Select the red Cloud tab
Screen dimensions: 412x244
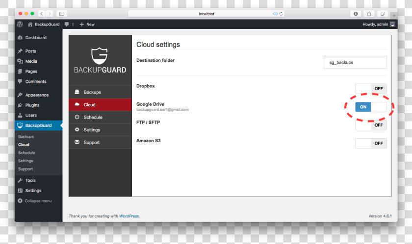coord(100,105)
